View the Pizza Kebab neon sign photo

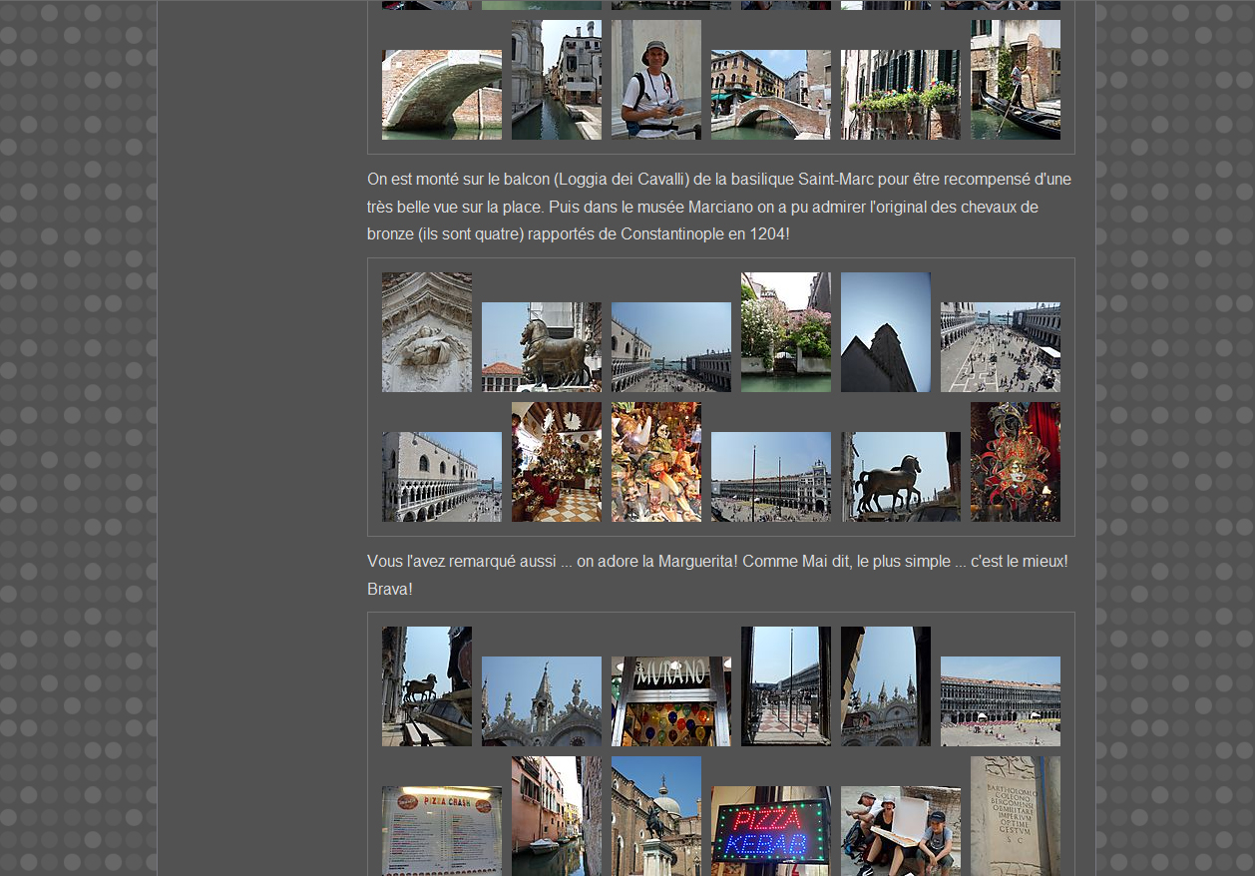pyautogui.click(x=770, y=830)
